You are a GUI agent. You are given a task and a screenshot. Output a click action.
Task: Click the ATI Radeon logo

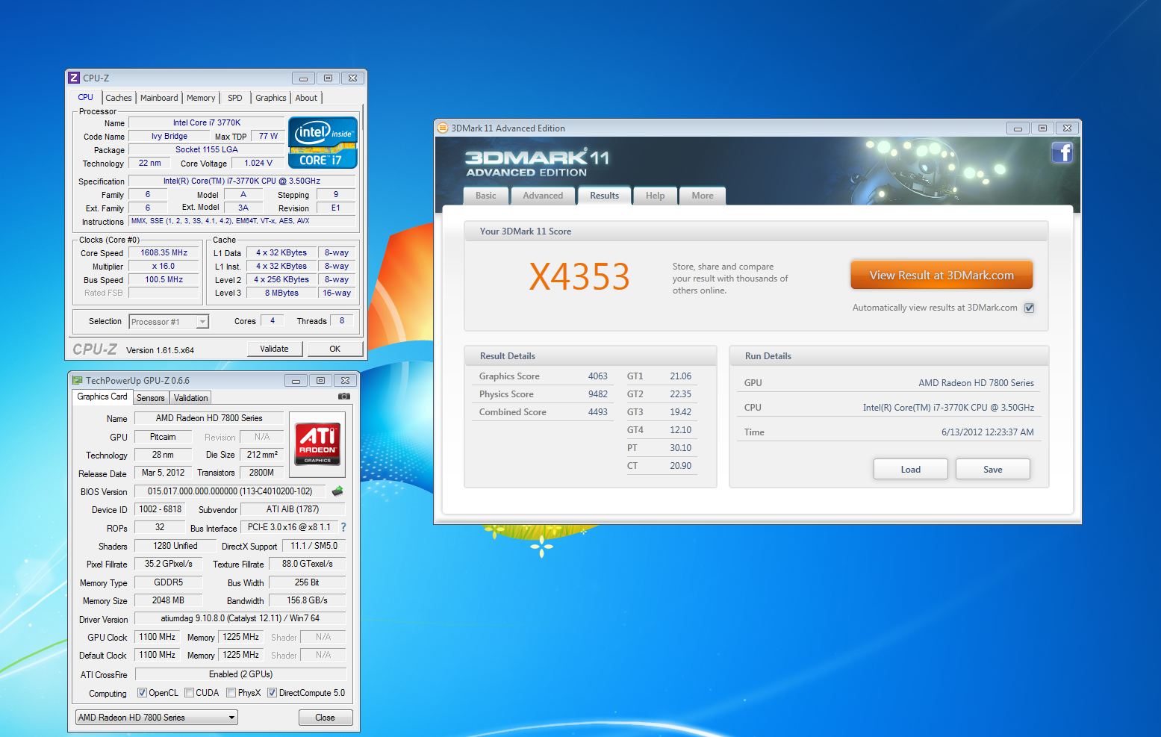[x=317, y=444]
